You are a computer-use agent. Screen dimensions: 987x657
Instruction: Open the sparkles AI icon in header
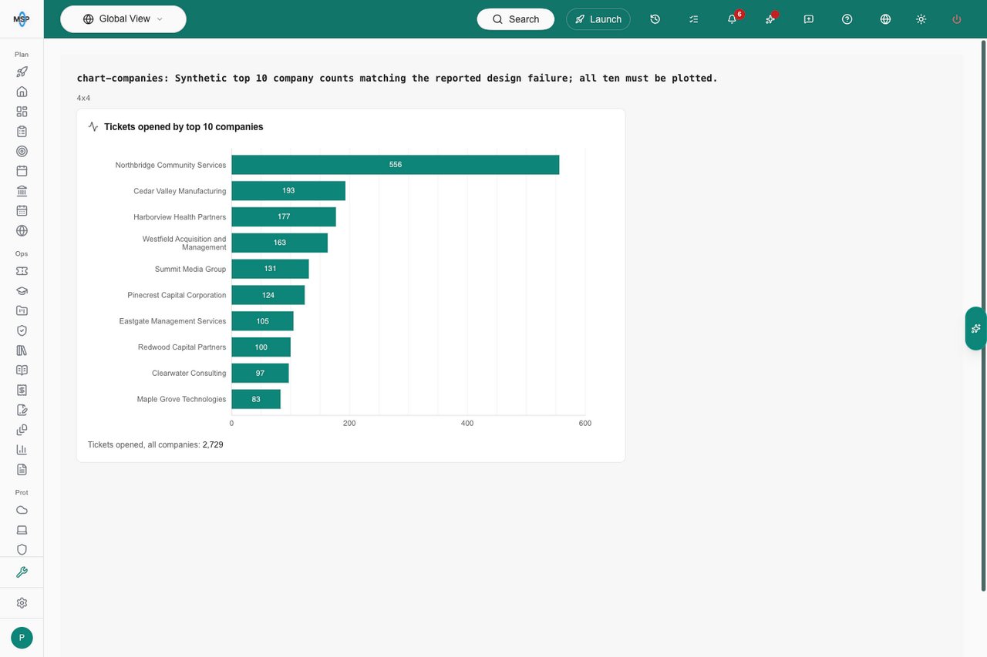pos(770,19)
